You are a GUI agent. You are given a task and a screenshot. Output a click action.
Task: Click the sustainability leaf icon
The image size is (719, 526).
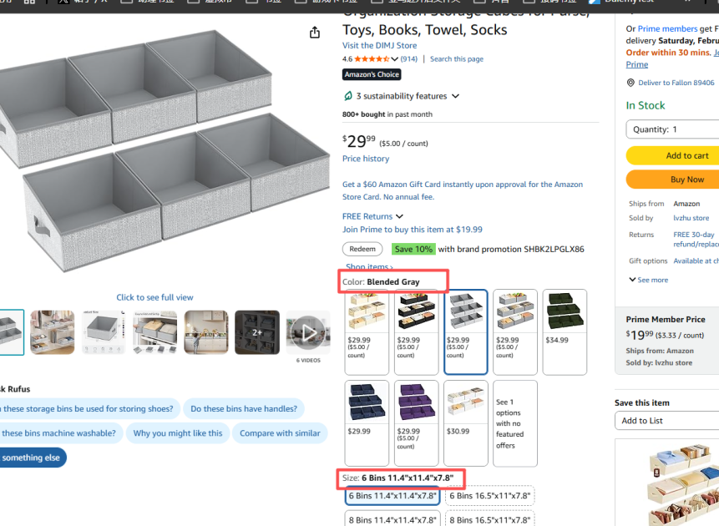pos(348,96)
